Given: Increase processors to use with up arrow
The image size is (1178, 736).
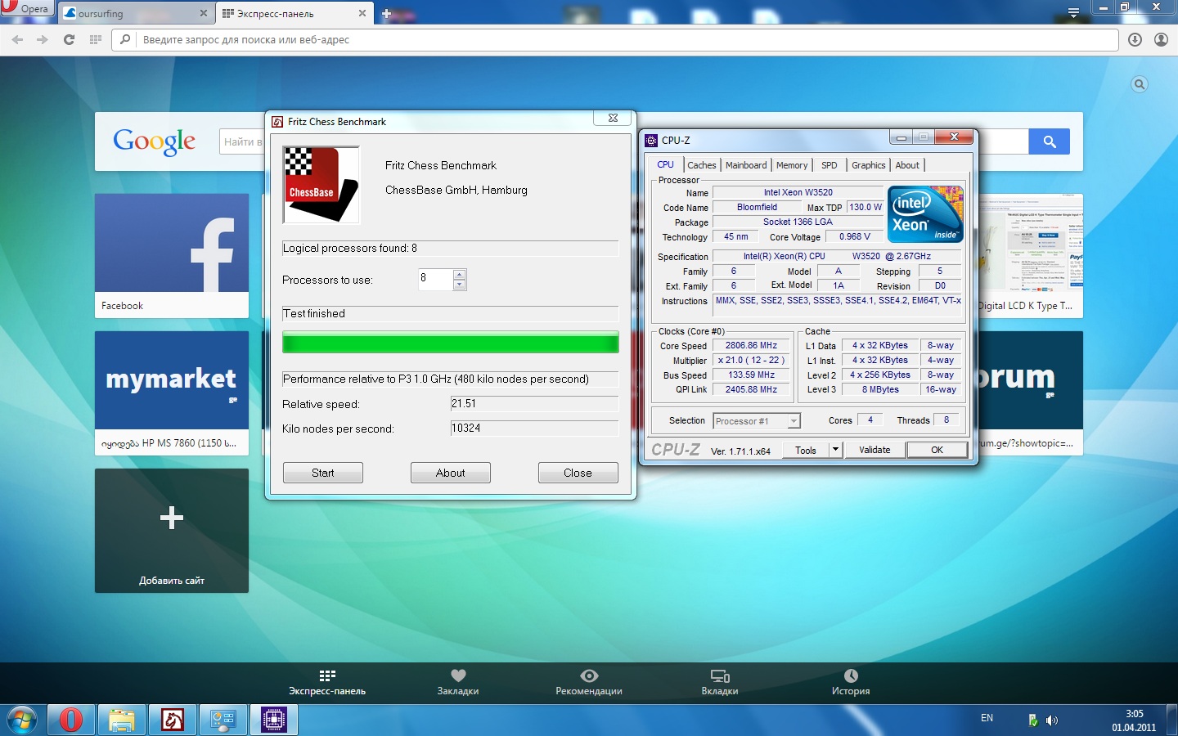Looking at the screenshot, I should 460,275.
